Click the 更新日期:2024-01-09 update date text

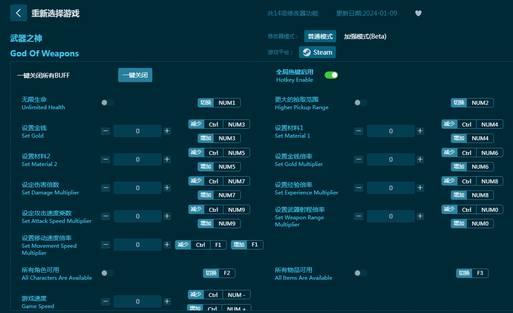tap(366, 13)
